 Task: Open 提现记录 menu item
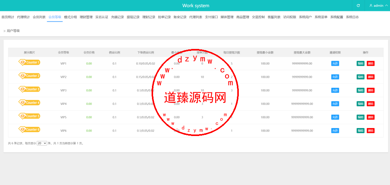133,17
